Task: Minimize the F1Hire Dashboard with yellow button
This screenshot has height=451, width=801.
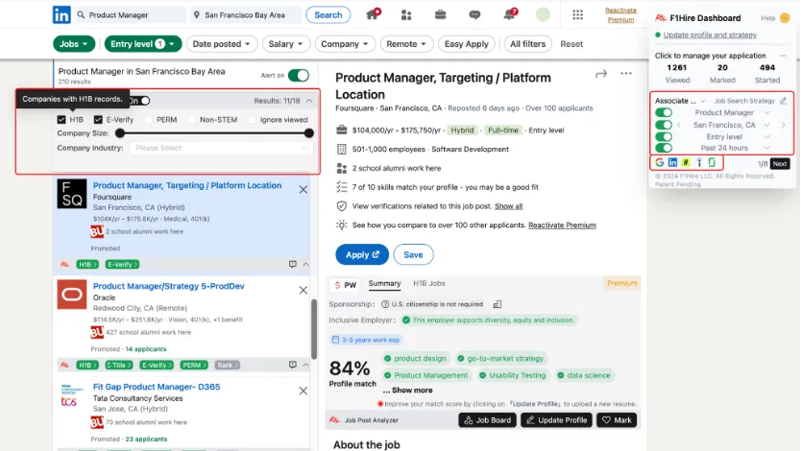Action: point(786,18)
